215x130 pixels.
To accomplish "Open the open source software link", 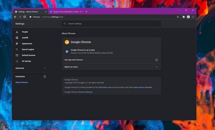I will [x=143, y=87].
